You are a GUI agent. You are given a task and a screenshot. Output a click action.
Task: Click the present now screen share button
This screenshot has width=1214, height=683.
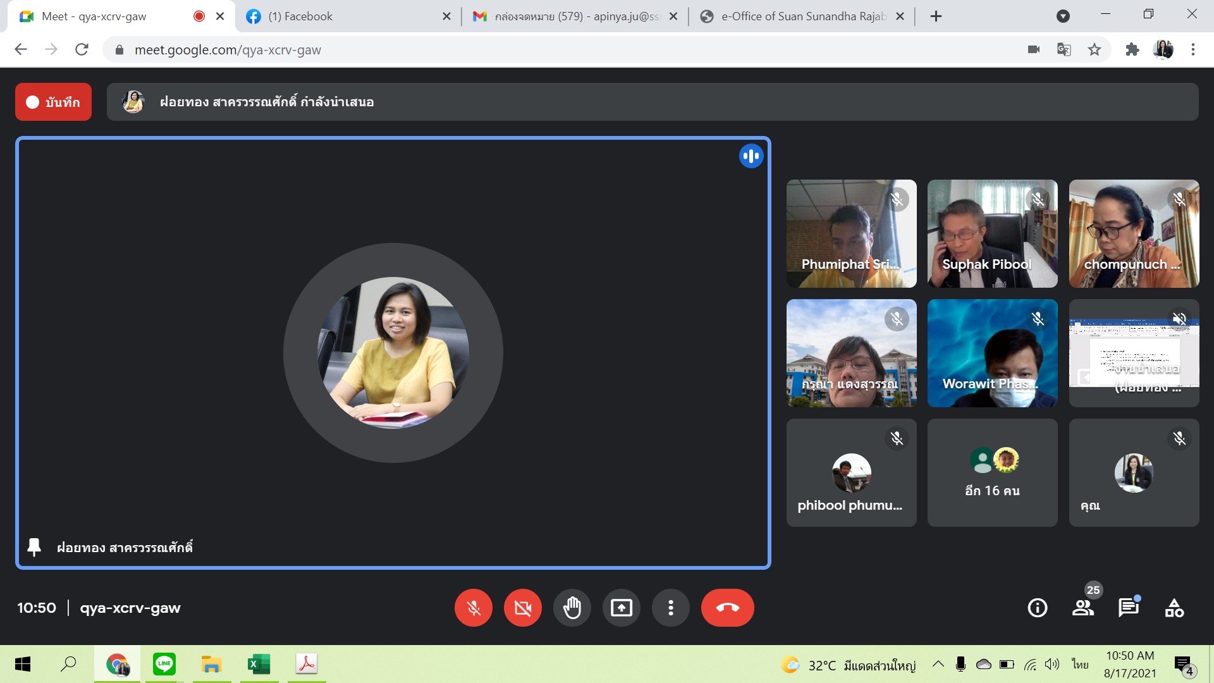[x=621, y=608]
